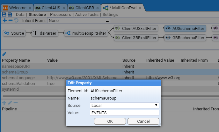Click the save icon in the toolbar
The width and height of the screenshot is (219, 132).
click(4, 14)
